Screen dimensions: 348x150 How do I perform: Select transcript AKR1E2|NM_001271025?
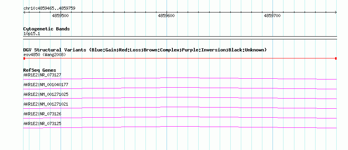click(x=46, y=94)
